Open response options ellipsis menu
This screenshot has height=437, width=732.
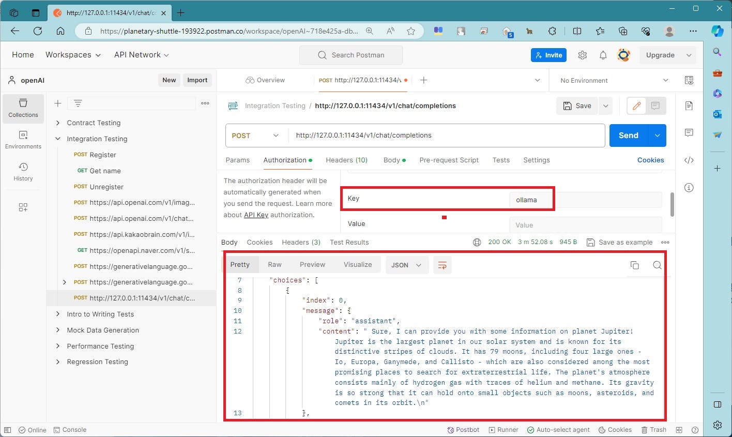[x=665, y=242]
